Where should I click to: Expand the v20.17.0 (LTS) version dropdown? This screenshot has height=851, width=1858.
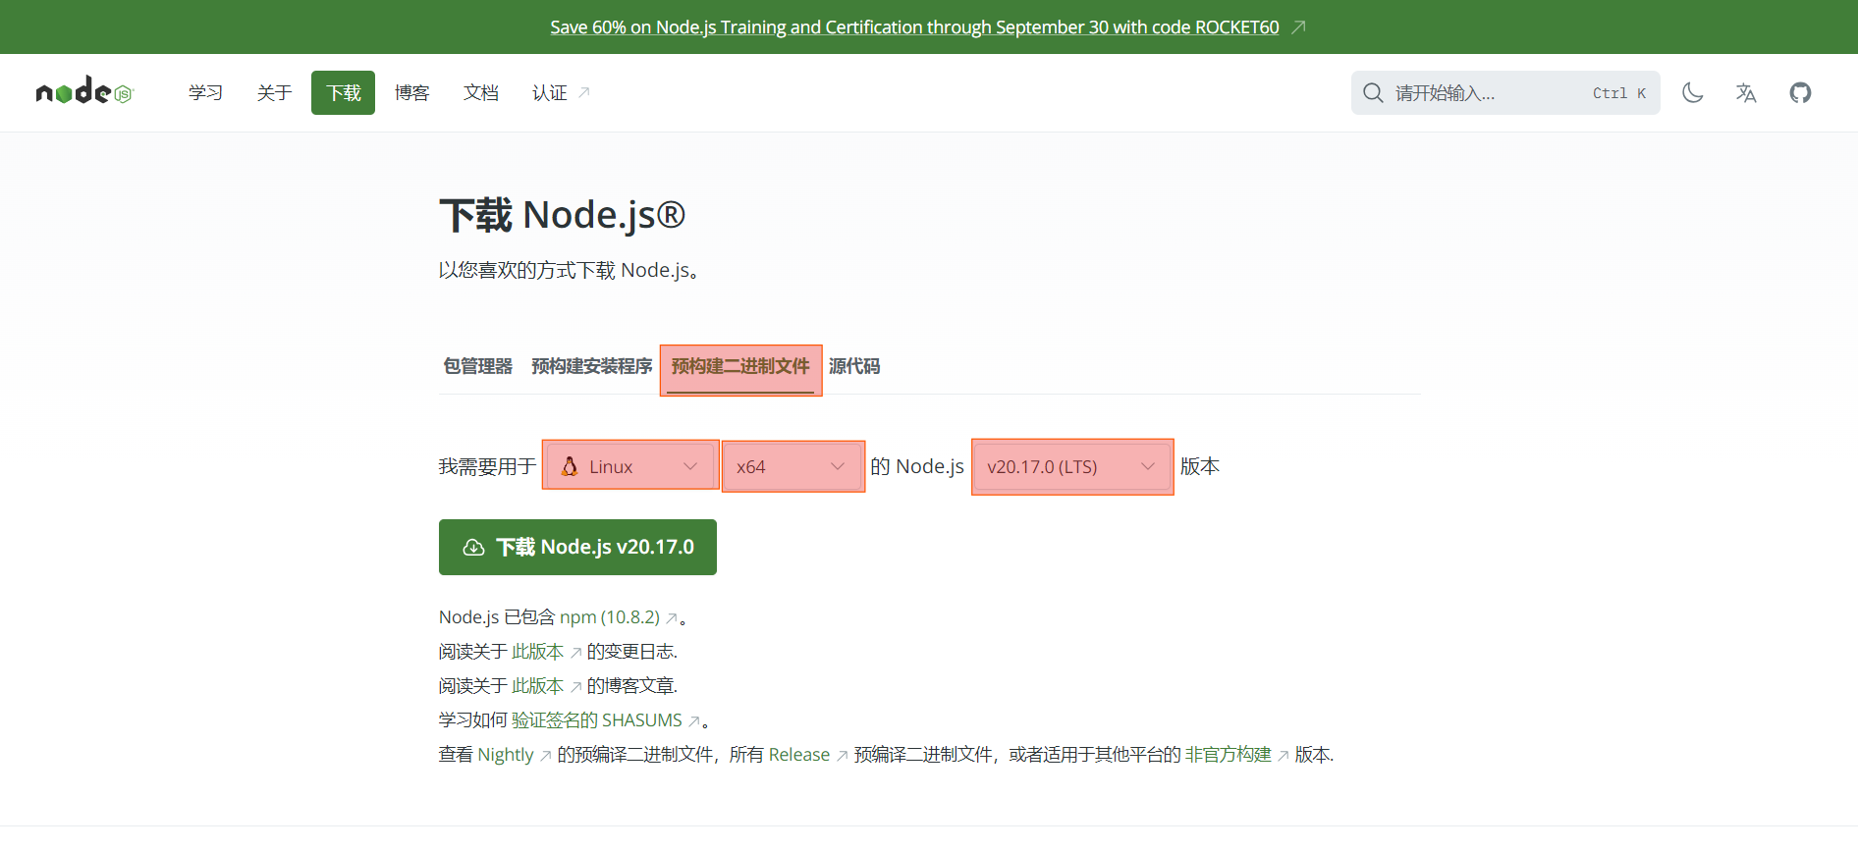click(1072, 467)
